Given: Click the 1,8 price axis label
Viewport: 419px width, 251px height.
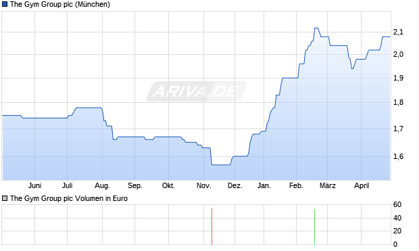Looking at the screenshot, I should tap(398, 102).
